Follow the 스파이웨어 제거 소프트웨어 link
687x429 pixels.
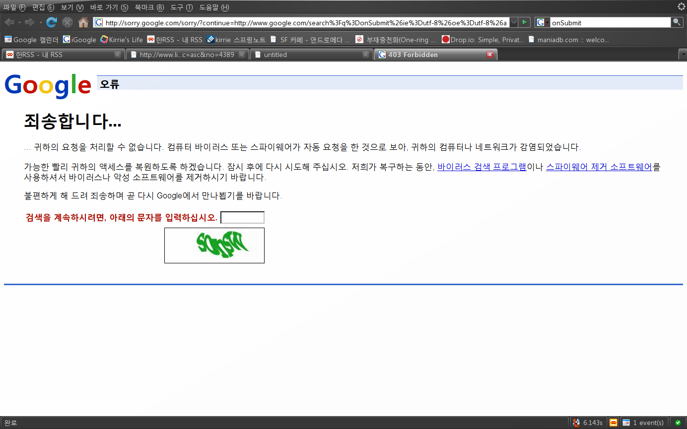599,167
